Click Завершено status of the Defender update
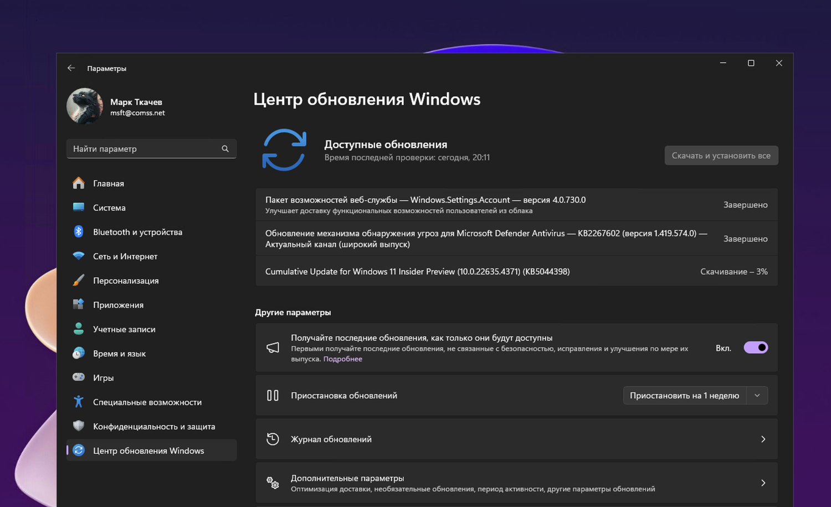 [x=746, y=239]
